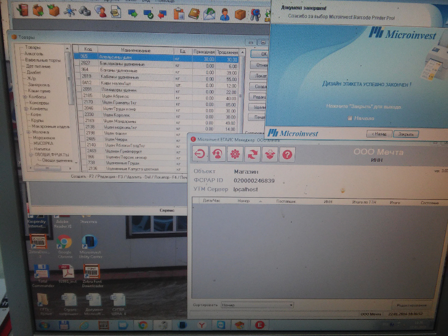
Task: Click the Наименование column header
Action: point(136,51)
